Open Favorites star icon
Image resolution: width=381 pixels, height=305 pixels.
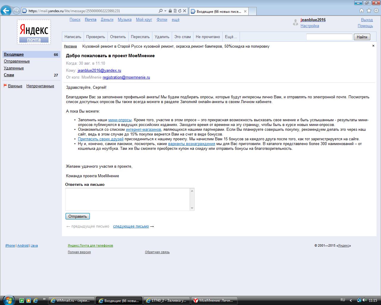pos(369,11)
